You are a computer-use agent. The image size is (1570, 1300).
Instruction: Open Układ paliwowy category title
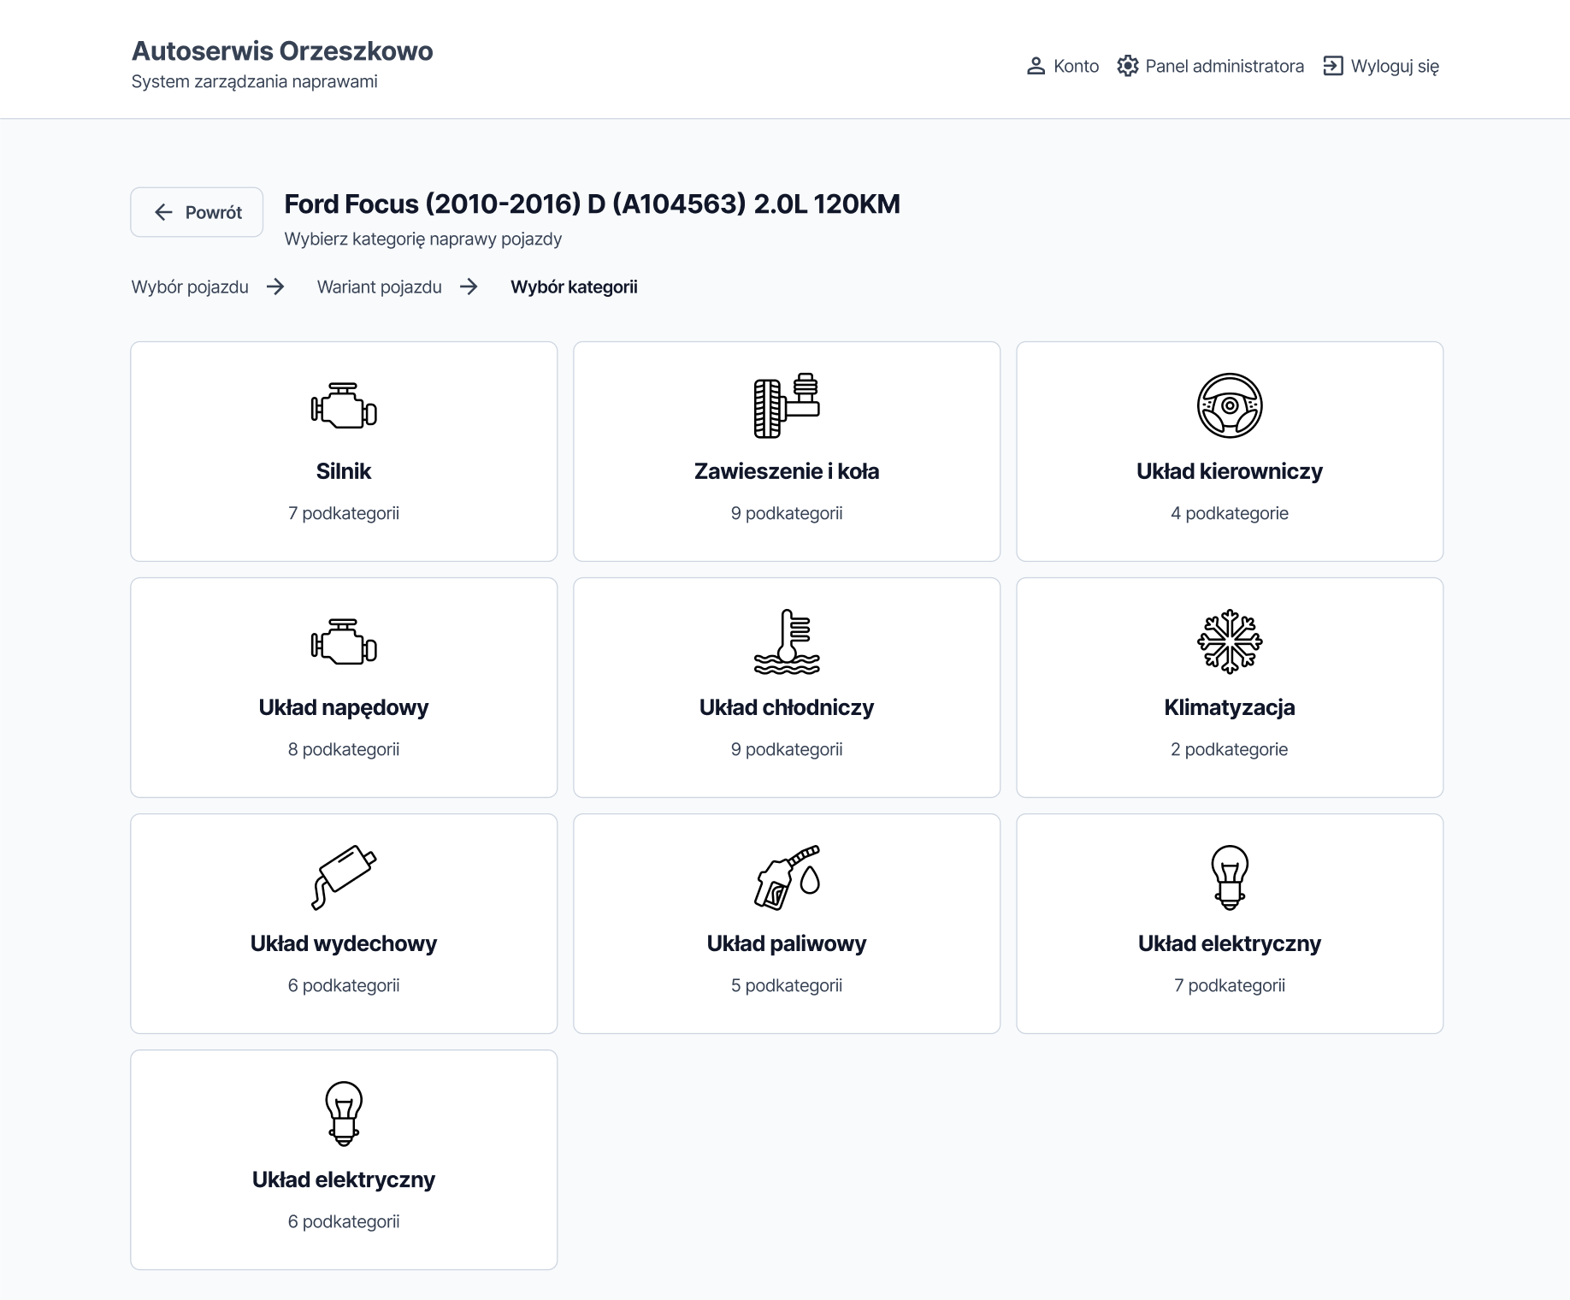pyautogui.click(x=787, y=943)
